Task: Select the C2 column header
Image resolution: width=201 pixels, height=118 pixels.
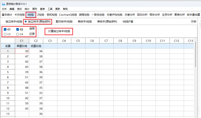Action: 36,41
